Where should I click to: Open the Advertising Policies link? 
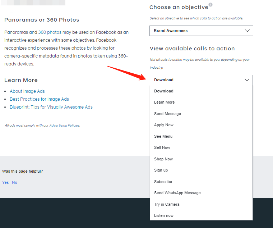(64, 126)
